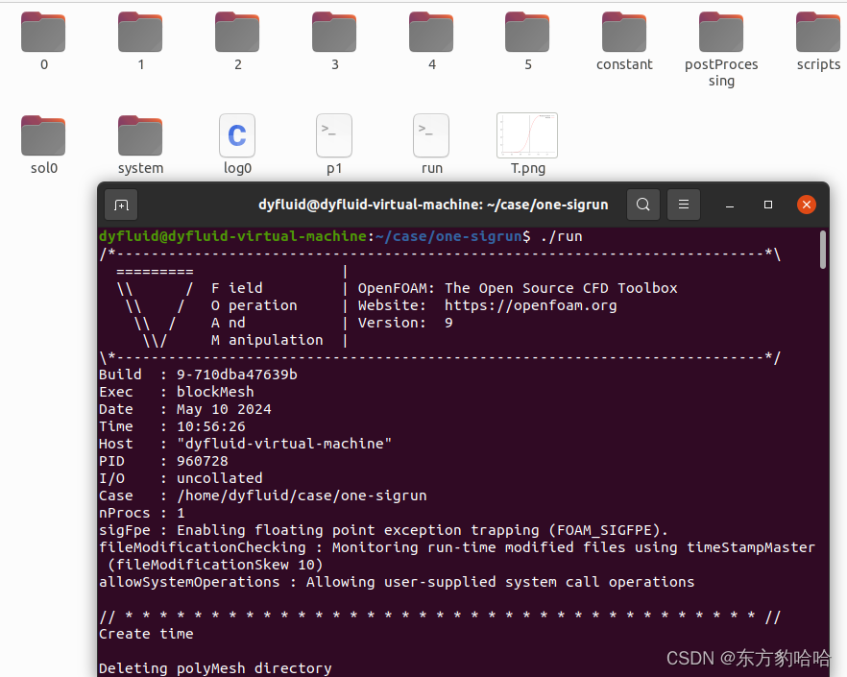Click the Build 9-710dba47639b line
847x677 pixels.
pos(198,375)
